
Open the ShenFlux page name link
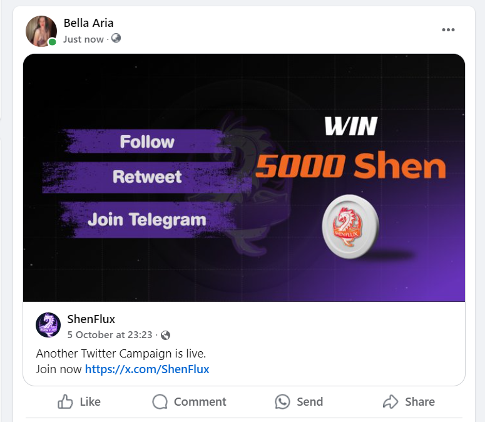[x=91, y=319]
